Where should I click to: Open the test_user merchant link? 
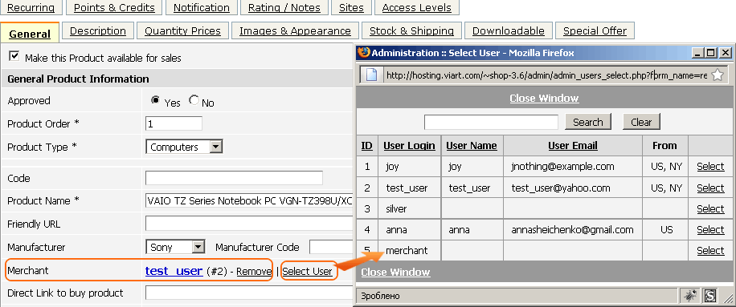174,270
